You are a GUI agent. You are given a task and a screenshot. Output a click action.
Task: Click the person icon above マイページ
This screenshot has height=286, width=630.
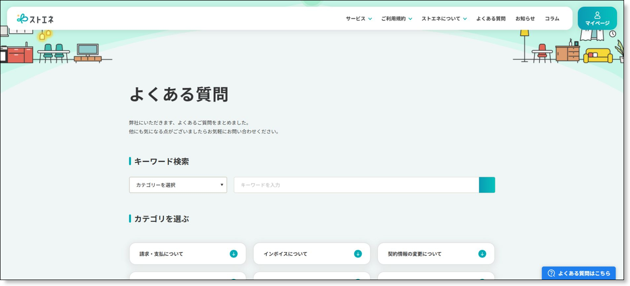tap(597, 15)
